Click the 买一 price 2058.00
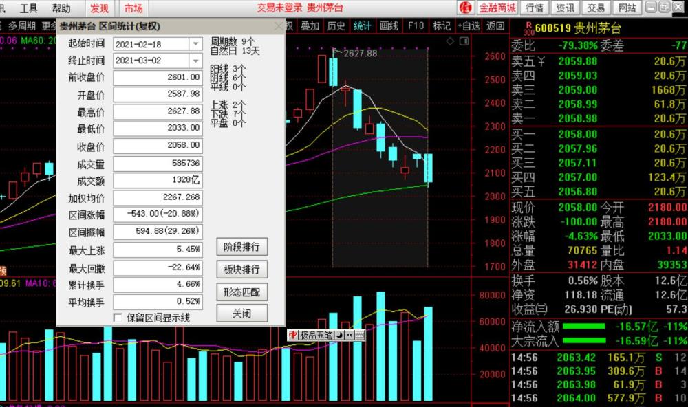 tap(577, 134)
